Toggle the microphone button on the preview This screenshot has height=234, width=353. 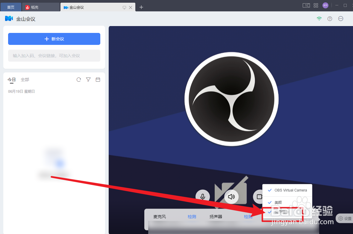coord(203,197)
